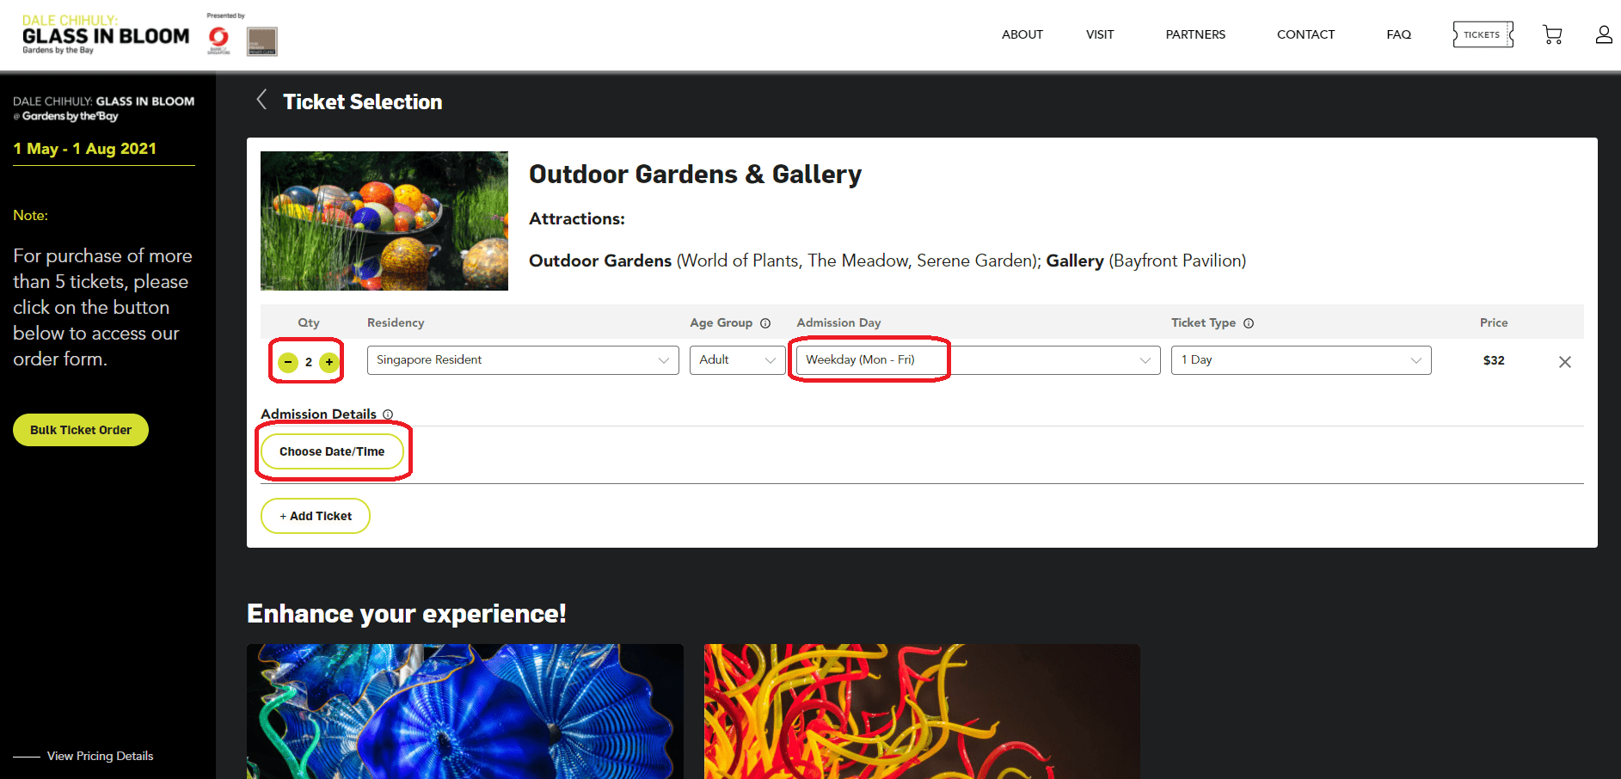Open the FAQ menu item
The image size is (1621, 779).
[x=1398, y=34]
